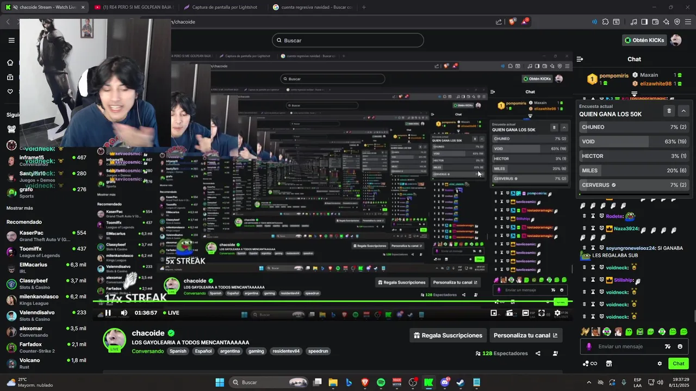Open Farfadox recommended channel

(x=46, y=348)
